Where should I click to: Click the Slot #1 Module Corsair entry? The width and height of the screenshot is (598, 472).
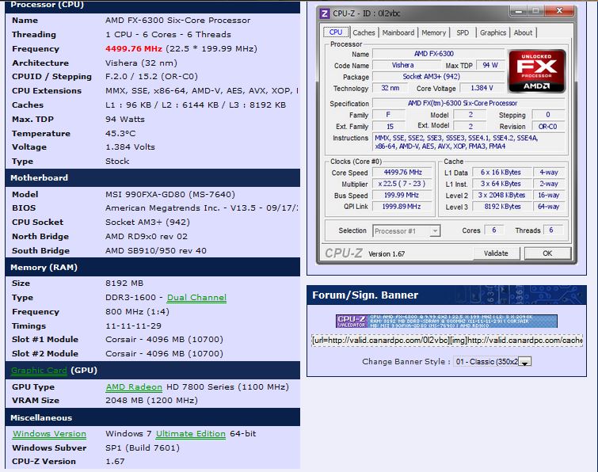[x=164, y=339]
